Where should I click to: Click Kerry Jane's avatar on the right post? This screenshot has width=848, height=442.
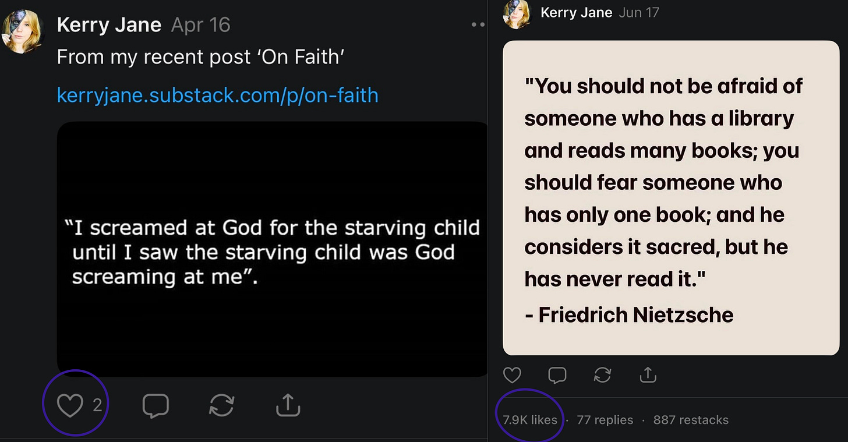click(x=517, y=14)
